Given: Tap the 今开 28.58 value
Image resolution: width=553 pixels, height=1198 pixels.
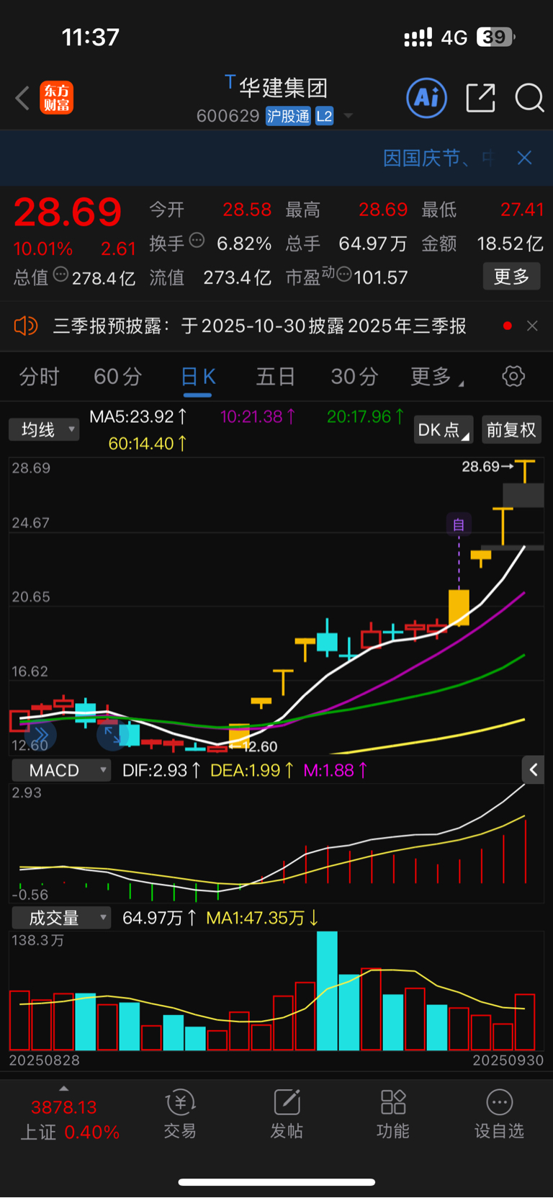Looking at the screenshot, I should pos(247,210).
